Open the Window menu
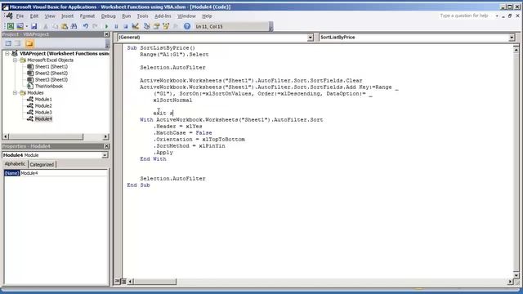The image size is (523, 294). click(186, 16)
